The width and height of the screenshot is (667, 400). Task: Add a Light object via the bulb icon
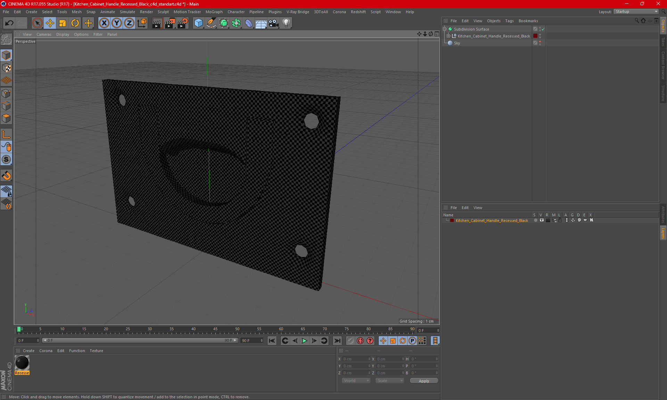point(286,23)
